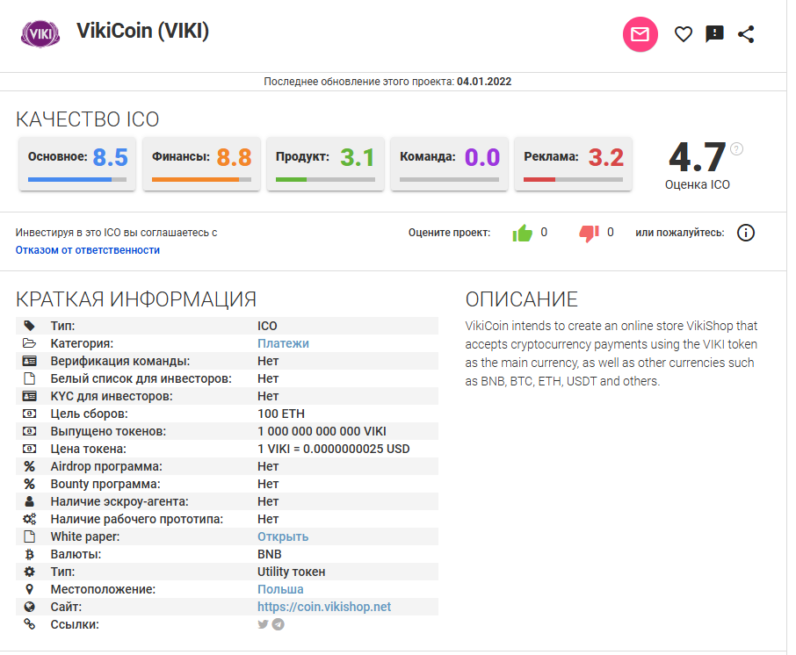Click the orange Финансы progress bar
The width and height of the screenshot is (796, 655).
pyautogui.click(x=201, y=179)
